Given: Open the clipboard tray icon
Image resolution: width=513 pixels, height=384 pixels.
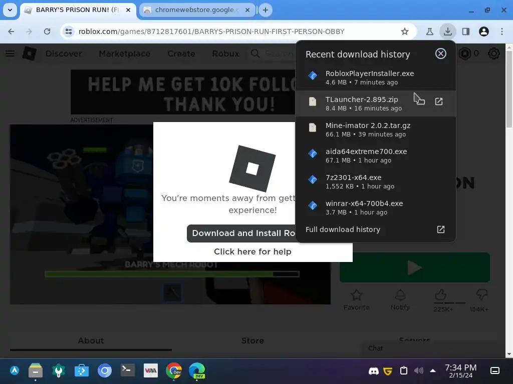Looking at the screenshot, I should (x=404, y=370).
